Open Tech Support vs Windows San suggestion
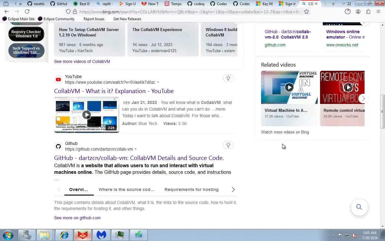 (x=26, y=50)
